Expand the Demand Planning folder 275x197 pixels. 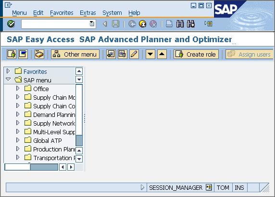point(17,114)
